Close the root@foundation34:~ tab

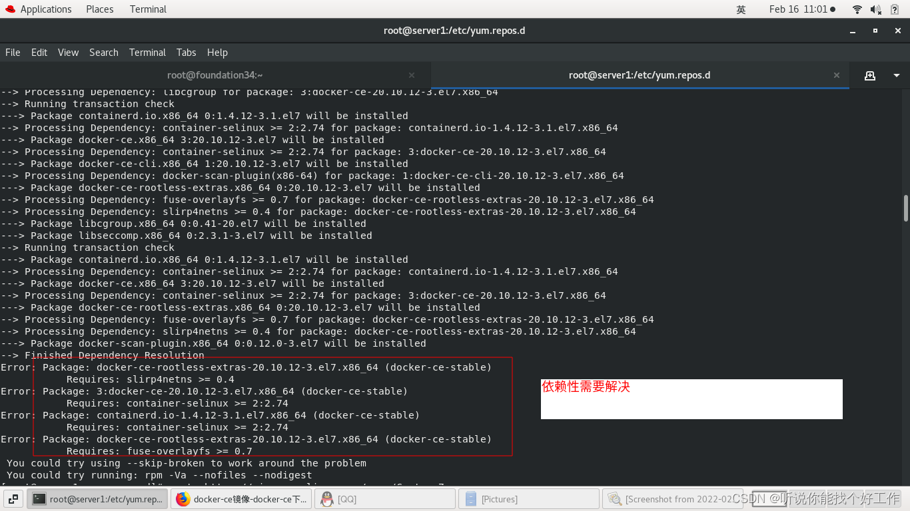(412, 75)
